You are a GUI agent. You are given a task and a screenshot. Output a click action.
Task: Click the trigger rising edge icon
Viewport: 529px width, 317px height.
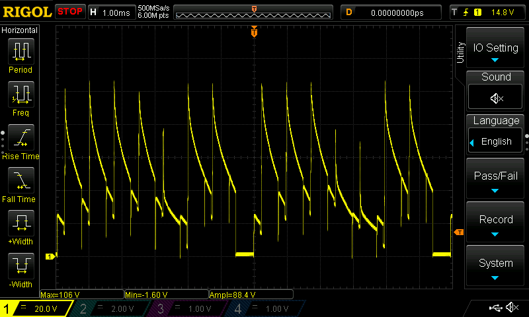[x=466, y=13]
